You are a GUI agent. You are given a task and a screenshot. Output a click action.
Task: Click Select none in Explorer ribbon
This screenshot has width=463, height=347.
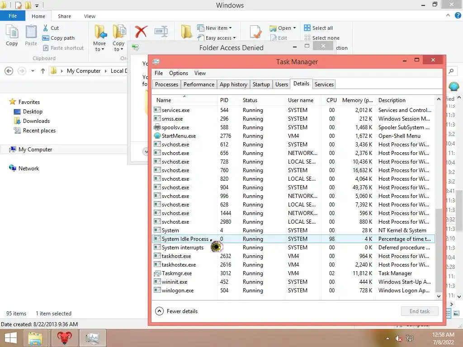[322, 38]
